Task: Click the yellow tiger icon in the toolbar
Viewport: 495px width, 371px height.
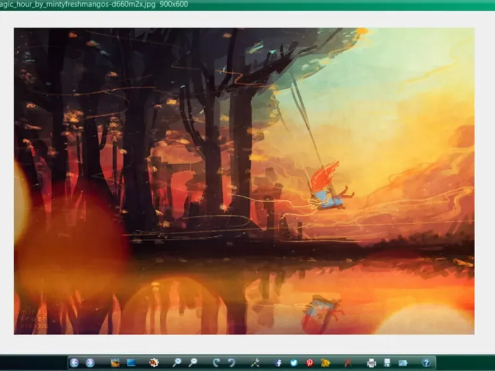Action: (325, 363)
